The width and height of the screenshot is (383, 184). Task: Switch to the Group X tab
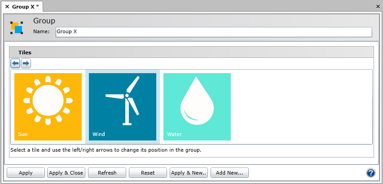pyautogui.click(x=25, y=6)
